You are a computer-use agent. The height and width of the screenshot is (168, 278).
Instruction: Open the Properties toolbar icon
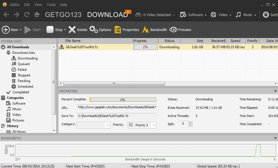[x=117, y=30]
